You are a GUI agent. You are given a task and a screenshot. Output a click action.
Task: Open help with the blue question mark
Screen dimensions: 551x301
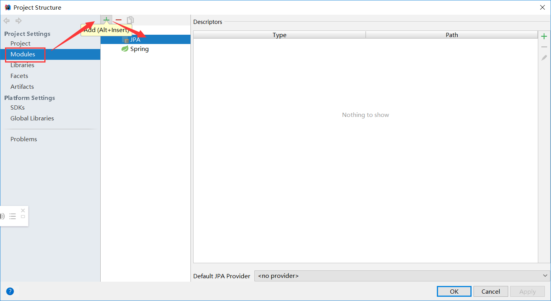(x=10, y=291)
